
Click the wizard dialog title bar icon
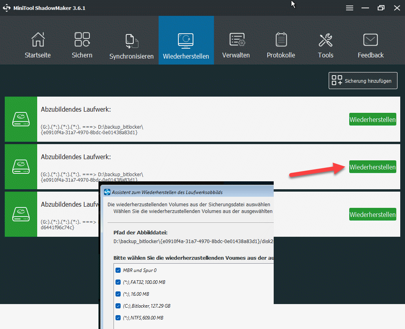coord(107,192)
